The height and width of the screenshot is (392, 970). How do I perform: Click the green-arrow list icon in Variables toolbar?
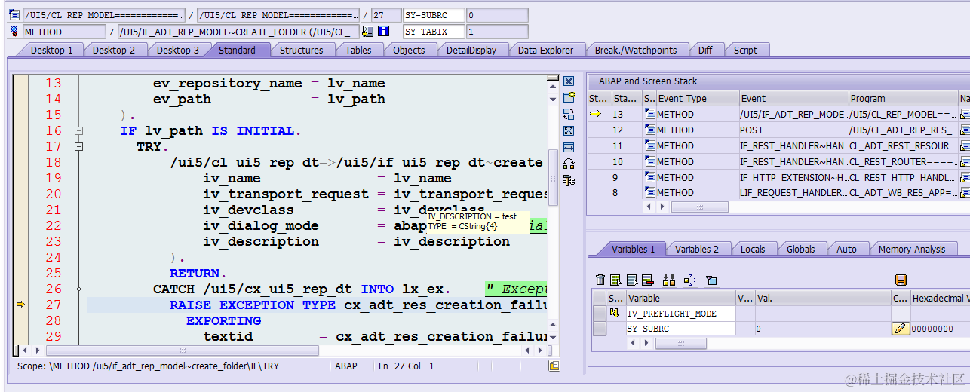(616, 280)
